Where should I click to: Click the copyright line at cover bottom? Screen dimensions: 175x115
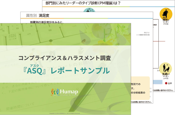point(64,113)
